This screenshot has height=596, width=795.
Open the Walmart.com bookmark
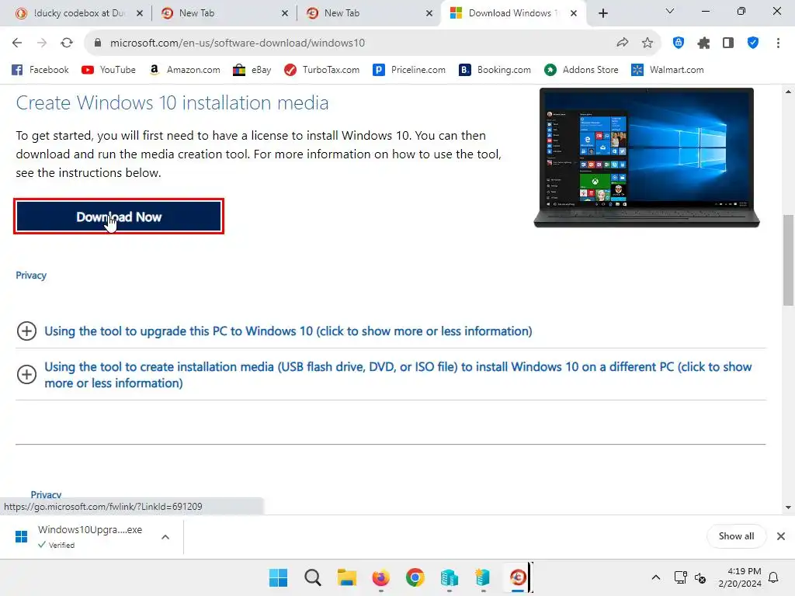coord(667,70)
